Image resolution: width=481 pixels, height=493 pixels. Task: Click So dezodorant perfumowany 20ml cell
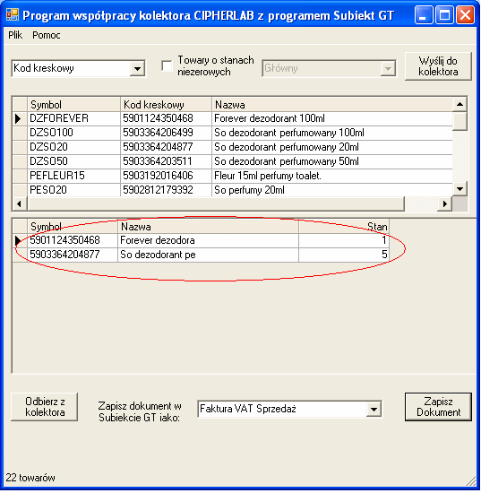coord(332,147)
